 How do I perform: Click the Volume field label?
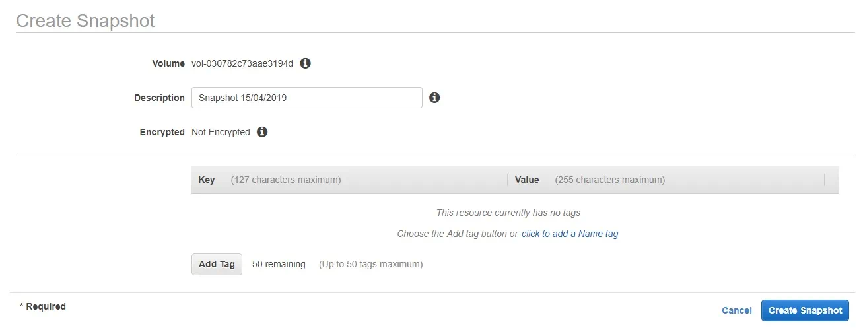pyautogui.click(x=168, y=63)
